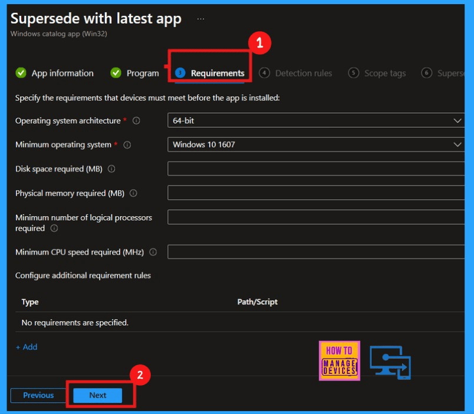Go to the App information step
This screenshot has width=474, height=414.
[55, 73]
